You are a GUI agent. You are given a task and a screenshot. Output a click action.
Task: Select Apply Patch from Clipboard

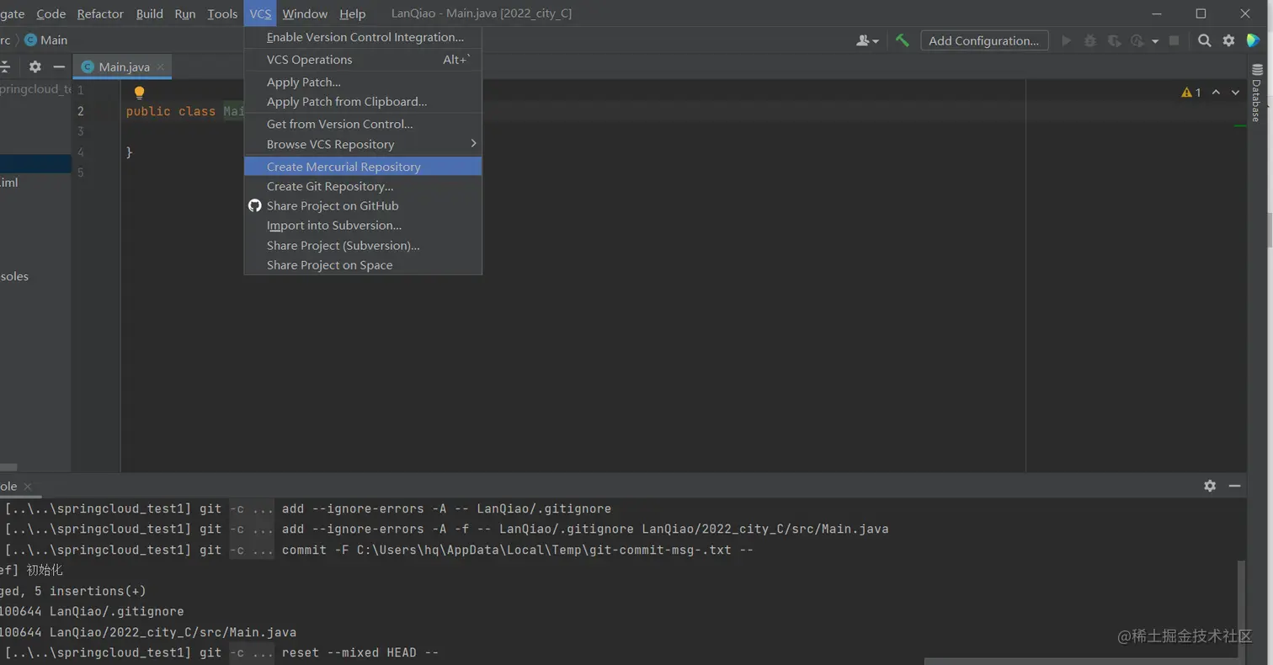[363, 102]
